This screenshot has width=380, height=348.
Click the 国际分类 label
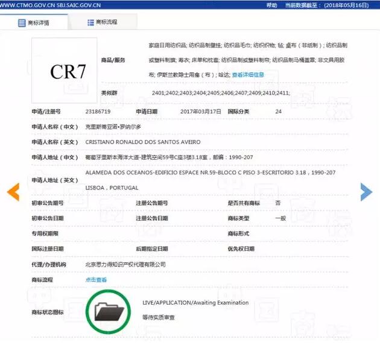238,112
